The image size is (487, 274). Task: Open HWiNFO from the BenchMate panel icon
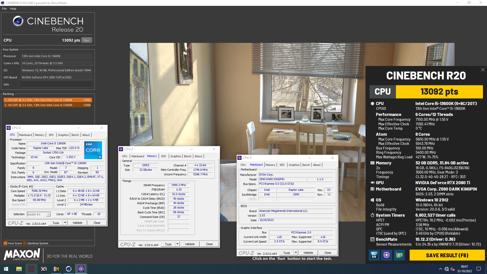[374, 255]
